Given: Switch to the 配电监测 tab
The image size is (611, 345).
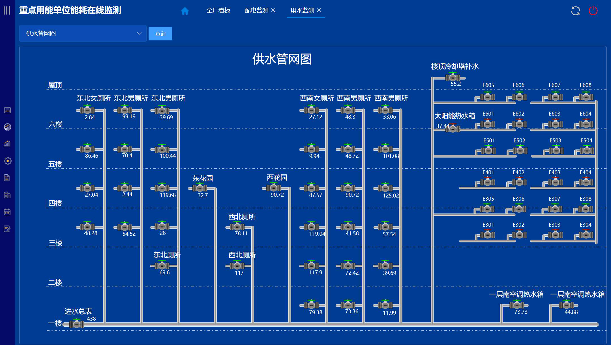Looking at the screenshot, I should 256,10.
